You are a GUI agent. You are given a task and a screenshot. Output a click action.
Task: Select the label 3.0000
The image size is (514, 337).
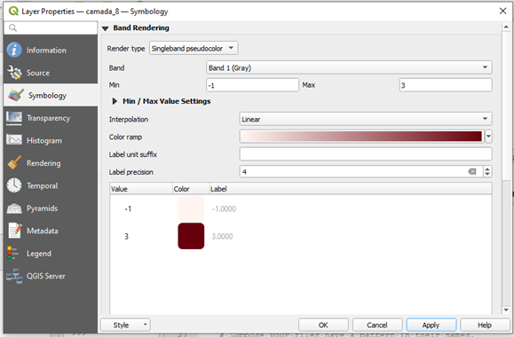[222, 237]
